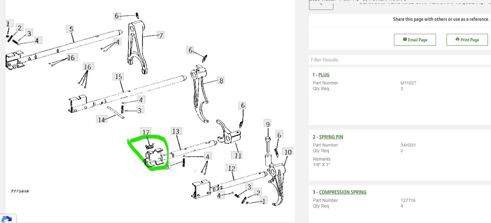Click the back chevron button at top
Image resolution: width=491 pixels, height=223 pixels.
pos(321,5)
